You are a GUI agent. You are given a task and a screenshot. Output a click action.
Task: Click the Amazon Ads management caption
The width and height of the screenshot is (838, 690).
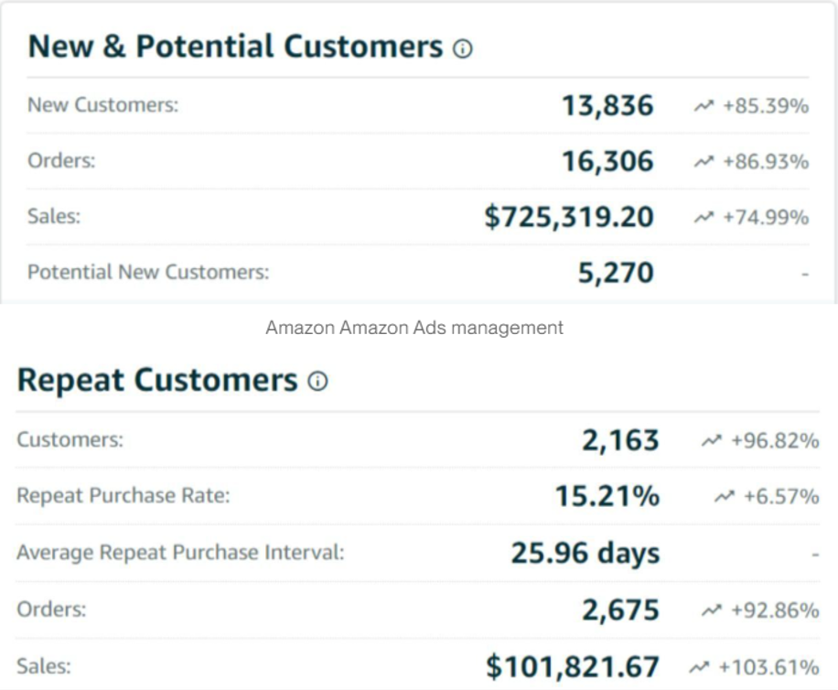point(414,328)
